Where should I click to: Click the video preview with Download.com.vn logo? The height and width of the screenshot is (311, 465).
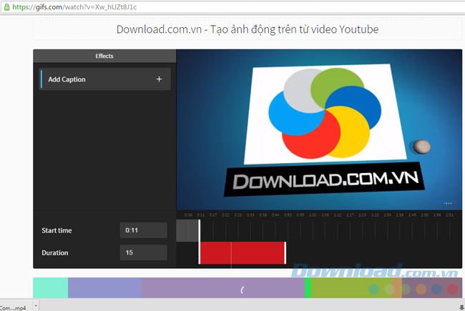(x=319, y=129)
